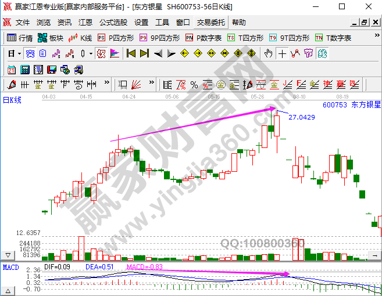This screenshot has width=382, height=296.
Task: Click the 日K线 label in chart
Action: (12, 100)
